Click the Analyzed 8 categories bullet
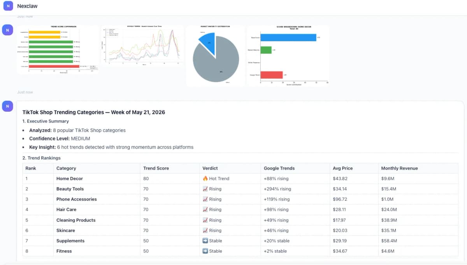 click(77, 130)
